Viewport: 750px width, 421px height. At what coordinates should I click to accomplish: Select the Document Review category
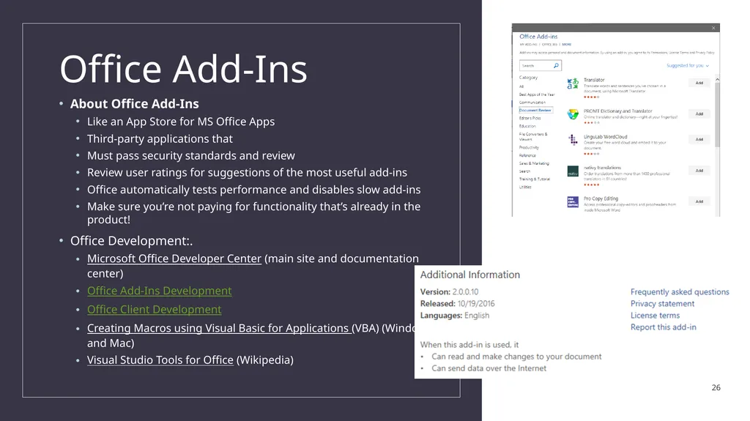point(535,110)
